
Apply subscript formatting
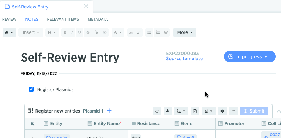(131, 32)
